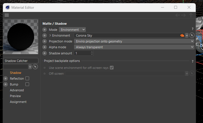Open the hamburger menu in Material Editor
Screen dimensions: 203x123
point(7,15)
